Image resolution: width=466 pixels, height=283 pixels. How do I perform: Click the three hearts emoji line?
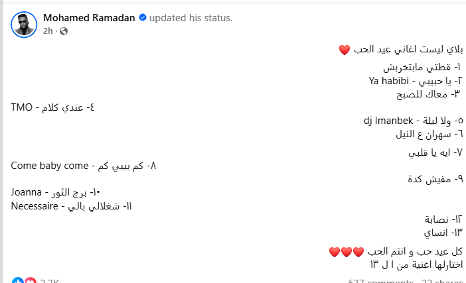point(347,252)
